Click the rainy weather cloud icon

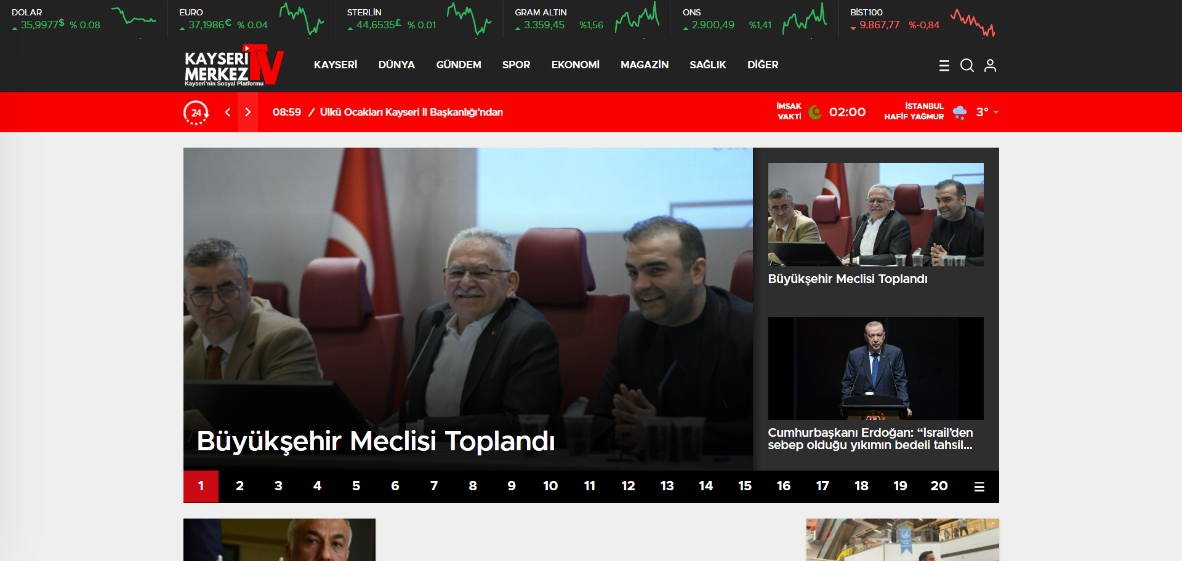click(x=960, y=112)
